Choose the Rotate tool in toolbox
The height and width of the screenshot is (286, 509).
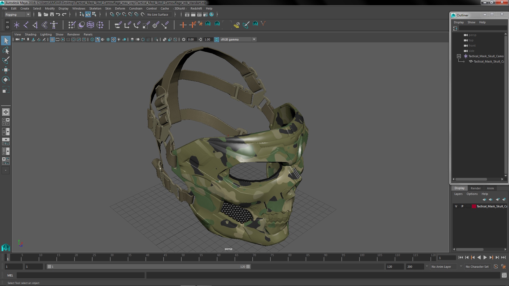[6, 80]
